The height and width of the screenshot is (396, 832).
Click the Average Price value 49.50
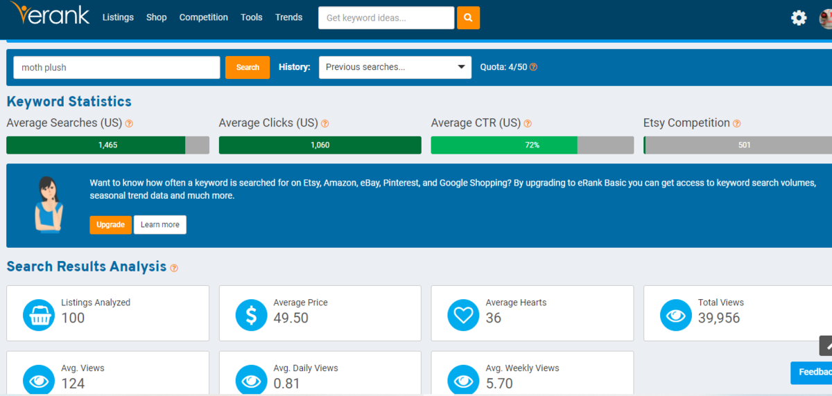click(x=291, y=318)
